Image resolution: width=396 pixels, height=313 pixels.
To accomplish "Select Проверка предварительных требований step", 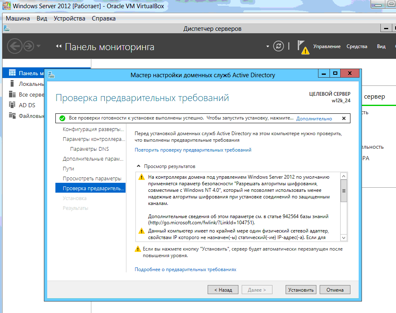I will click(x=90, y=189).
